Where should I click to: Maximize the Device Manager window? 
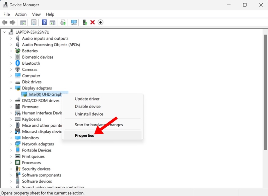245,5
